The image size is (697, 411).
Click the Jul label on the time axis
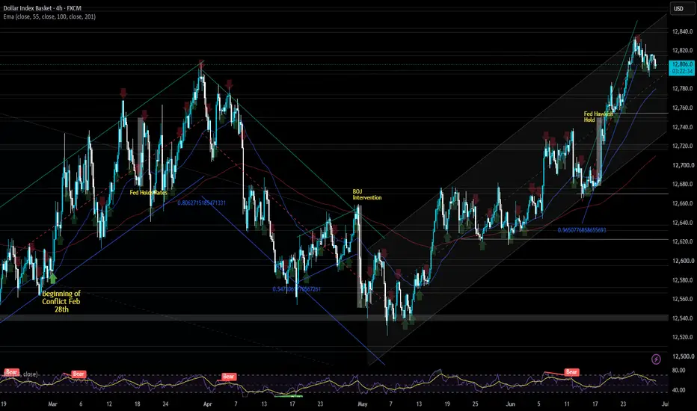coord(665,404)
